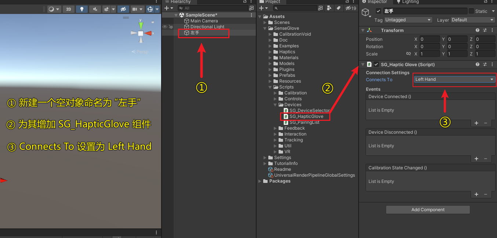
Task: Expand Scenes folder
Action: pos(265,22)
